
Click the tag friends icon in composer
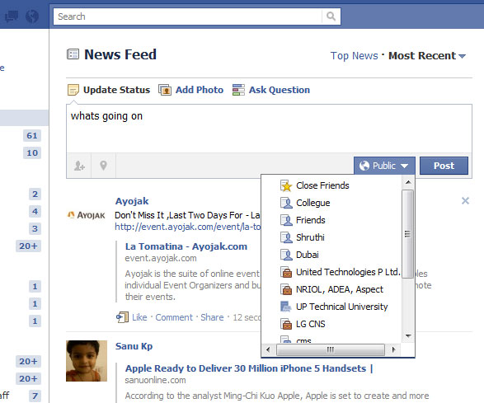pos(79,166)
